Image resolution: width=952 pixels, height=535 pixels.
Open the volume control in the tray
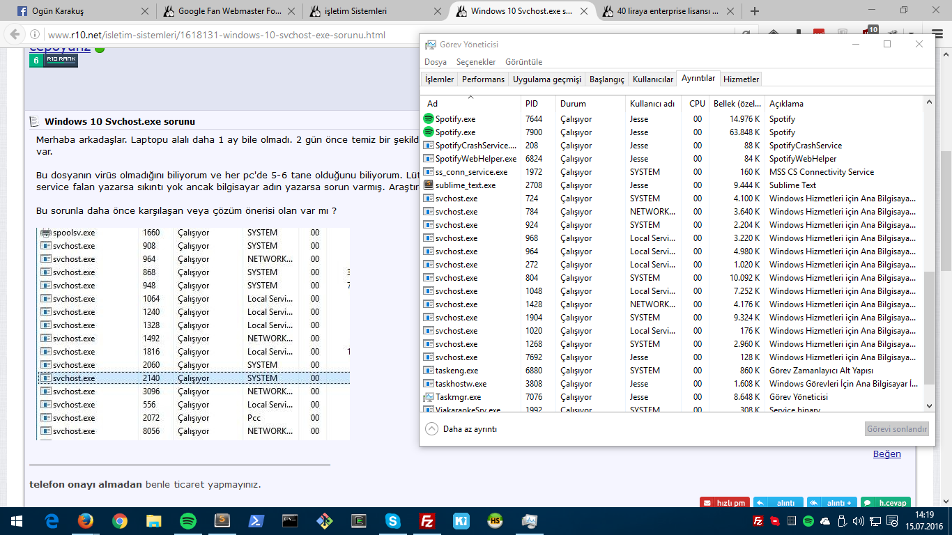(x=858, y=521)
